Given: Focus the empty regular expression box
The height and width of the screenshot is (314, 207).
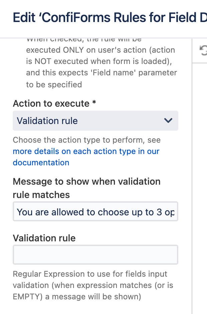Looking at the screenshot, I should tap(95, 254).
